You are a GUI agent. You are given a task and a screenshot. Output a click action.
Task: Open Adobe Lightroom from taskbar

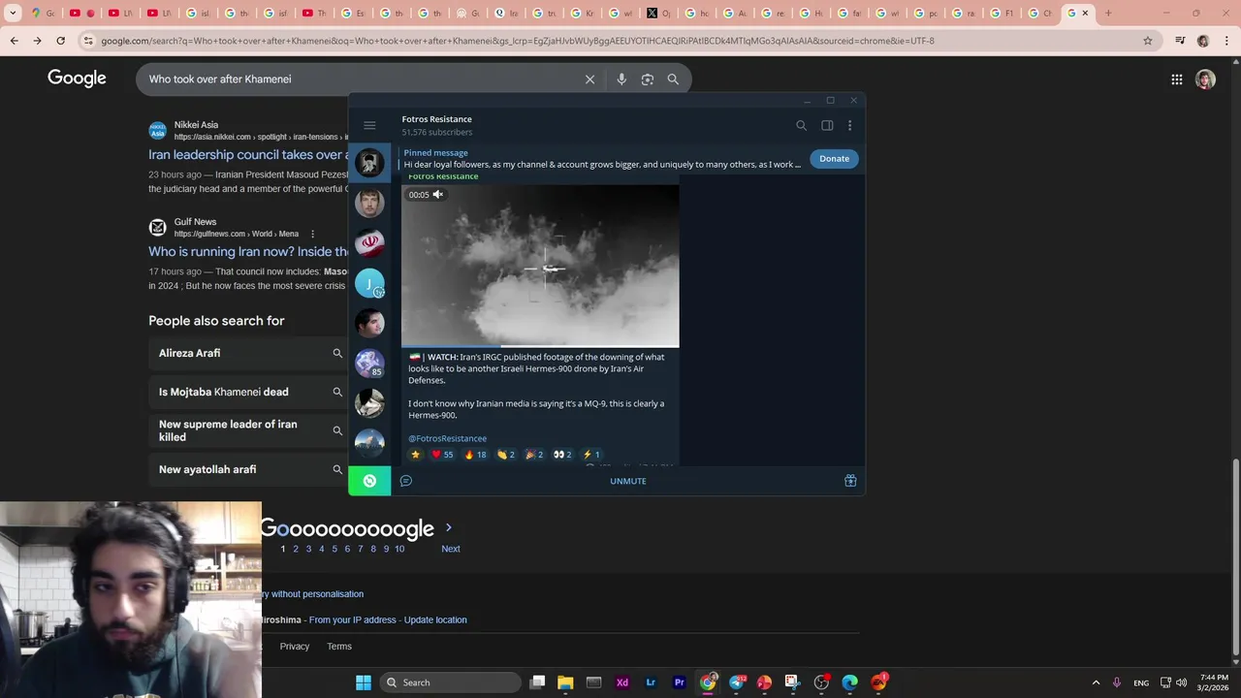point(651,682)
